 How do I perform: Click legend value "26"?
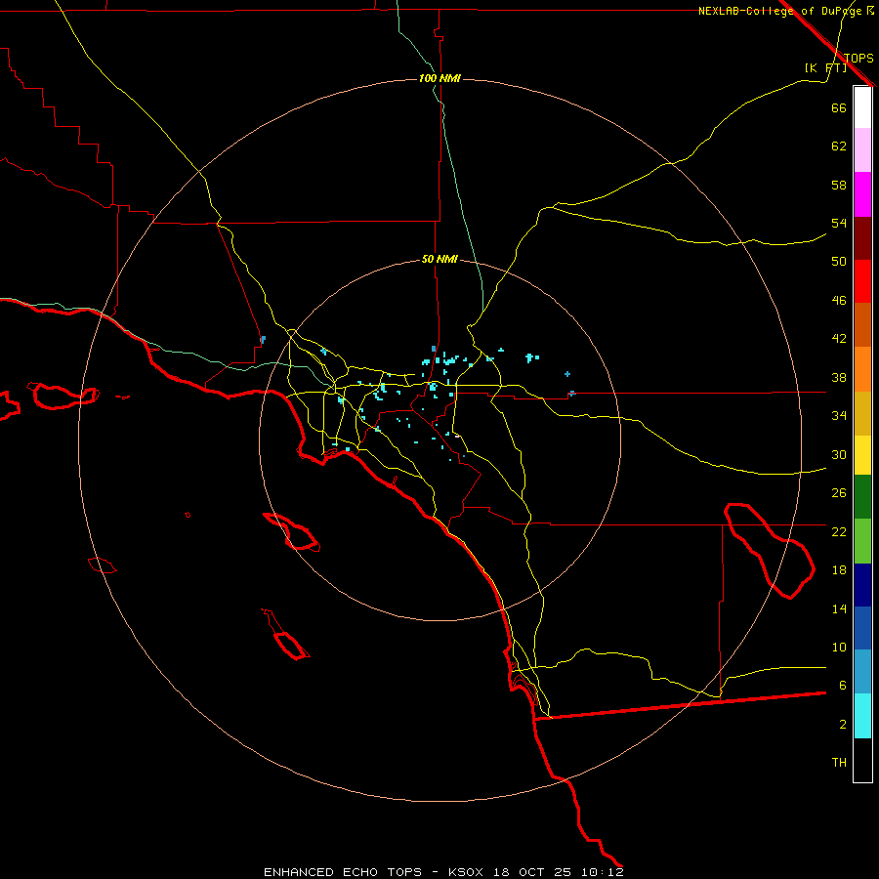pyautogui.click(x=839, y=493)
